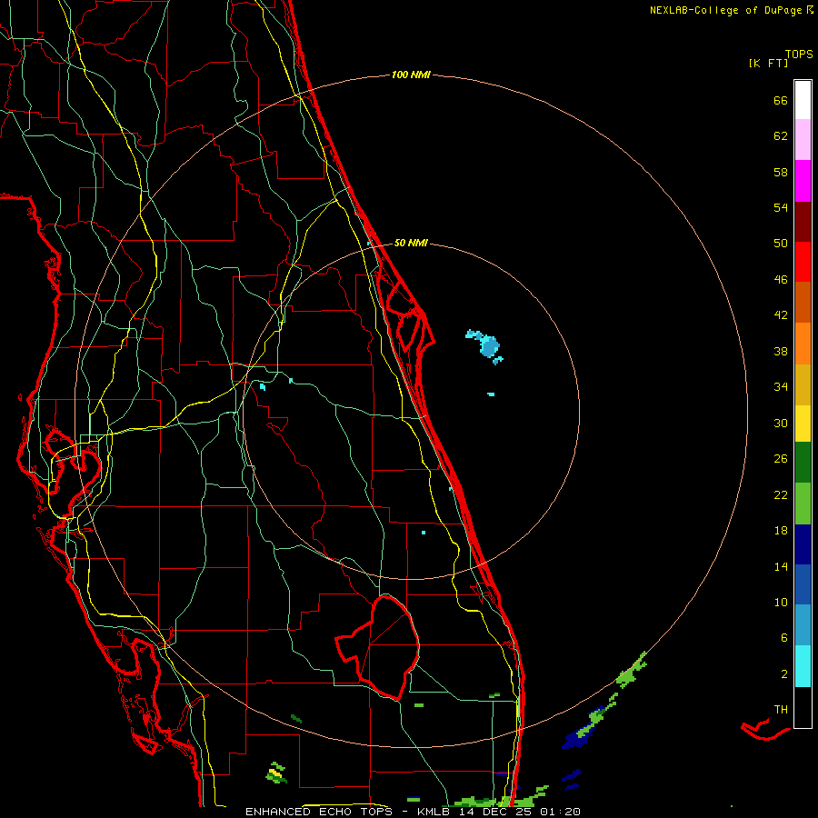Select the bright red legend swatch
The width and height of the screenshot is (818, 818).
tap(803, 262)
